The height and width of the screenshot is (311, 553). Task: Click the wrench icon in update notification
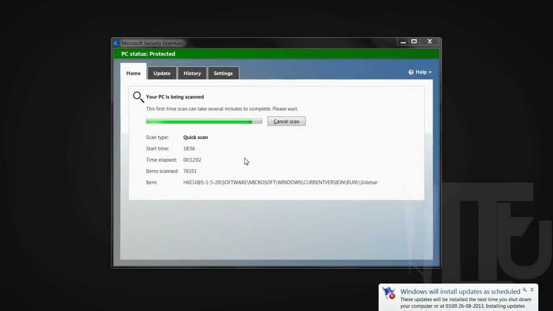point(524,290)
